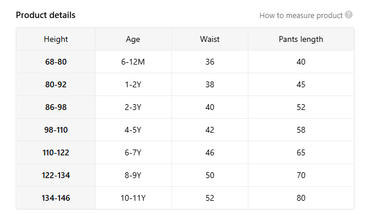Select the Waist column header
This screenshot has height=213, width=365.
[210, 39]
